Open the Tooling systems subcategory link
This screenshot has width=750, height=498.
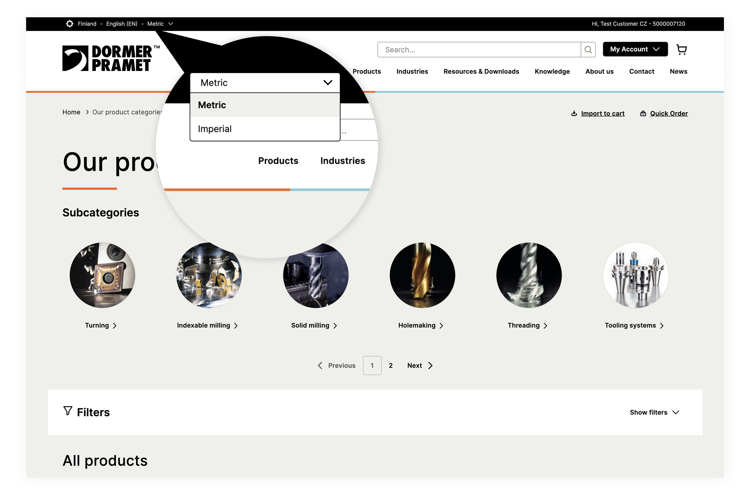click(x=634, y=325)
